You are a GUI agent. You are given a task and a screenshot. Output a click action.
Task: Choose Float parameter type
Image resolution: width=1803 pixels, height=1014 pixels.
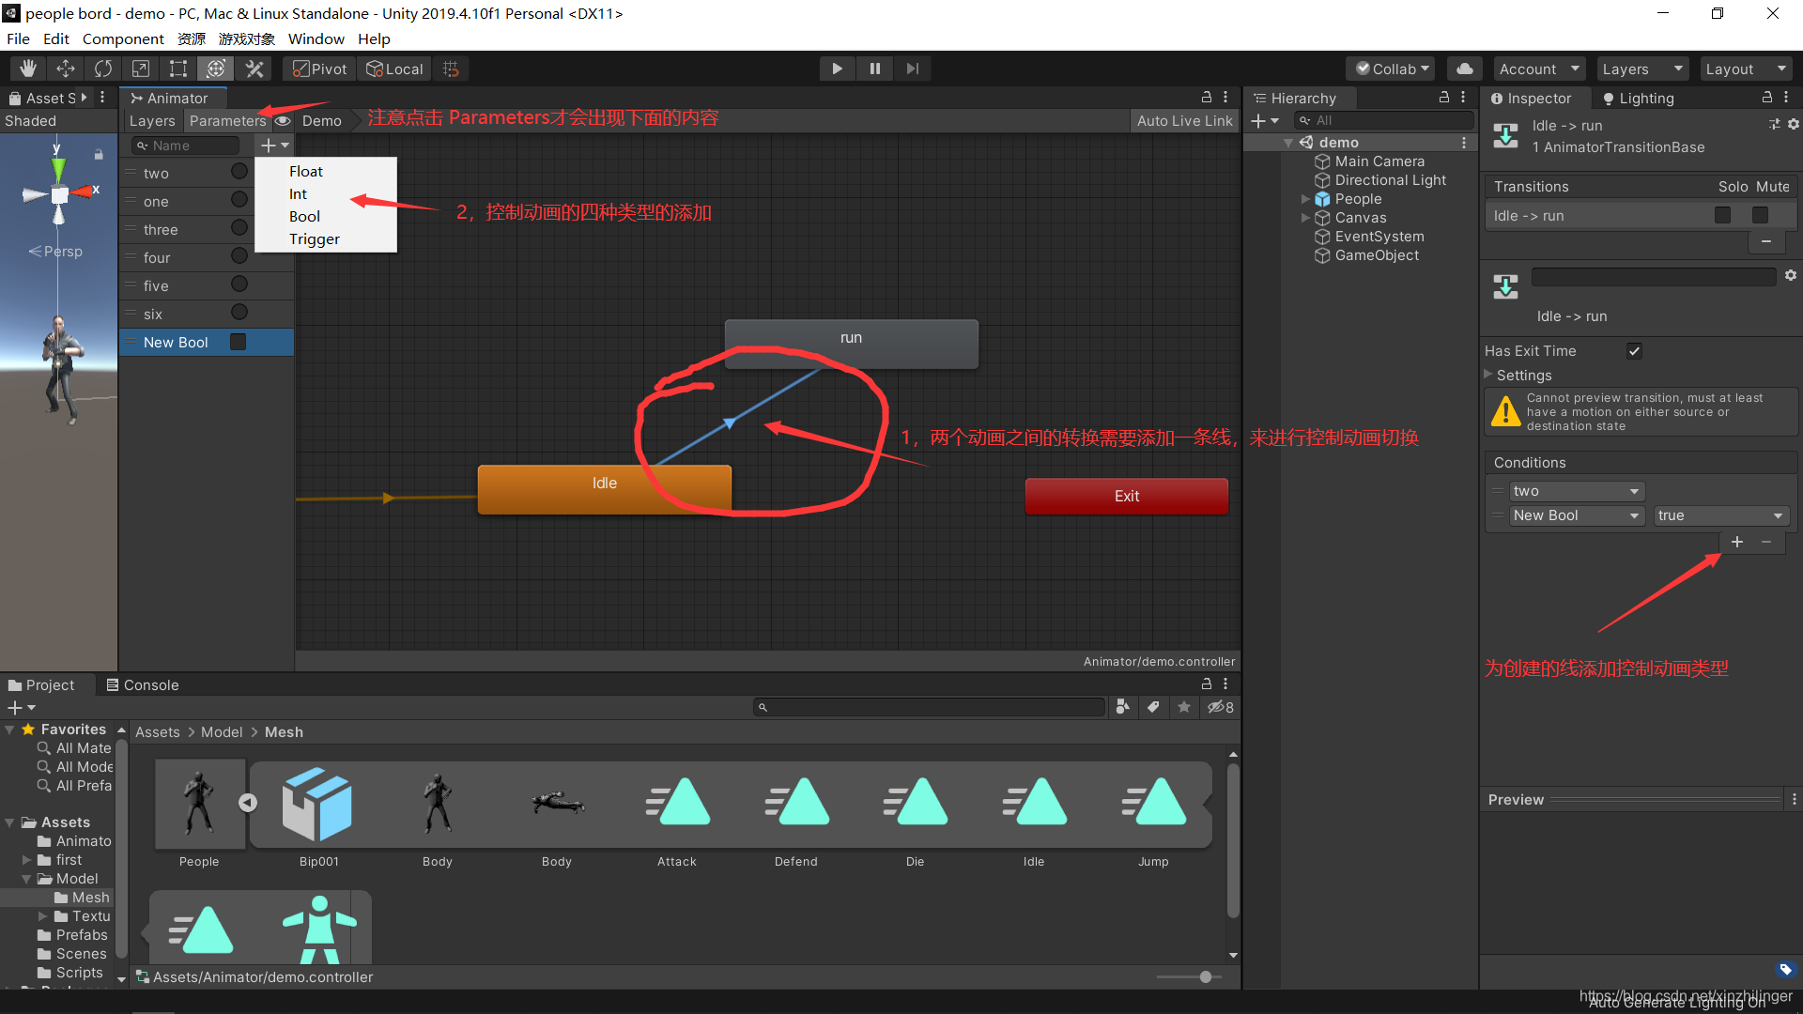pyautogui.click(x=306, y=171)
